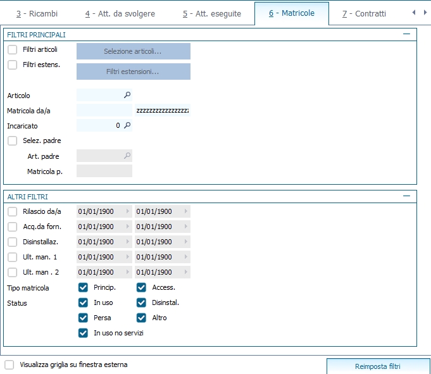
Task: Tick the Selez. padre checkbox
Action: click(x=13, y=140)
